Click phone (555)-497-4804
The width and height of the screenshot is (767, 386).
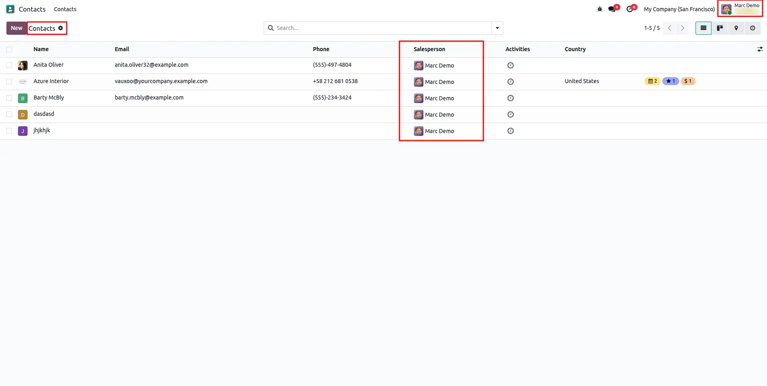332,65
